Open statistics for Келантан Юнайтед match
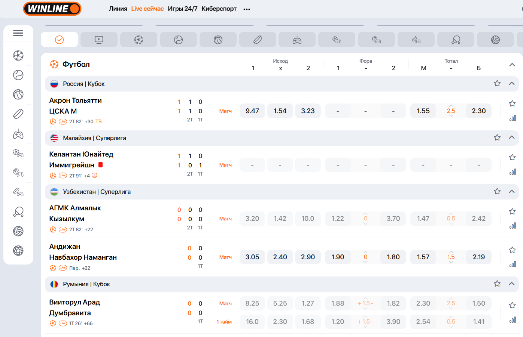This screenshot has height=337, width=523. coord(513,172)
